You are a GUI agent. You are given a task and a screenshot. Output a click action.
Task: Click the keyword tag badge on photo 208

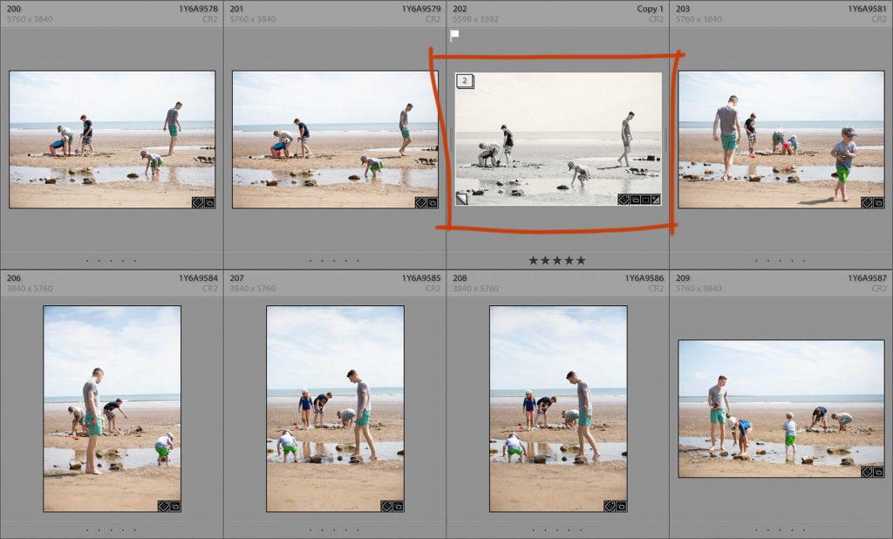tap(610, 506)
